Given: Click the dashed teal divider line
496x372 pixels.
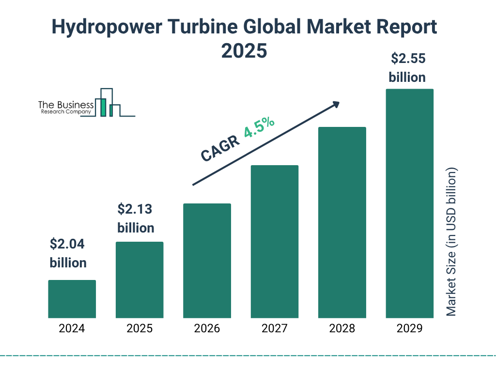Looking at the screenshot, I should pos(248,356).
